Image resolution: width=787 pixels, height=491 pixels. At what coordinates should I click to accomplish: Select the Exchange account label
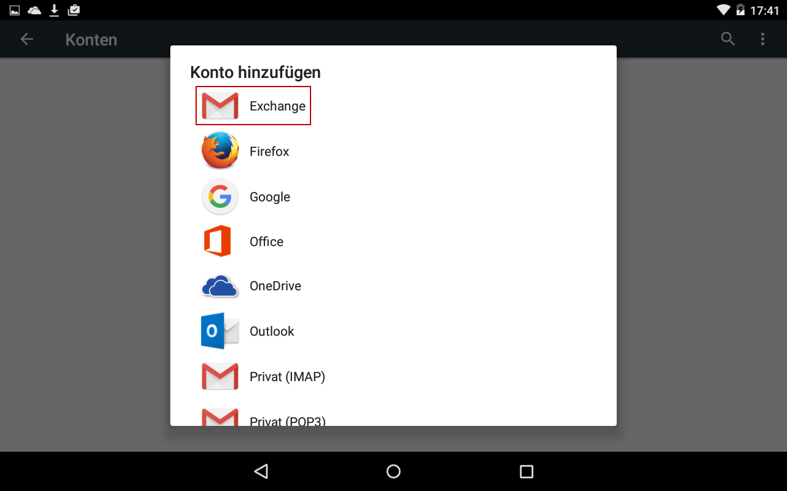[x=277, y=106]
